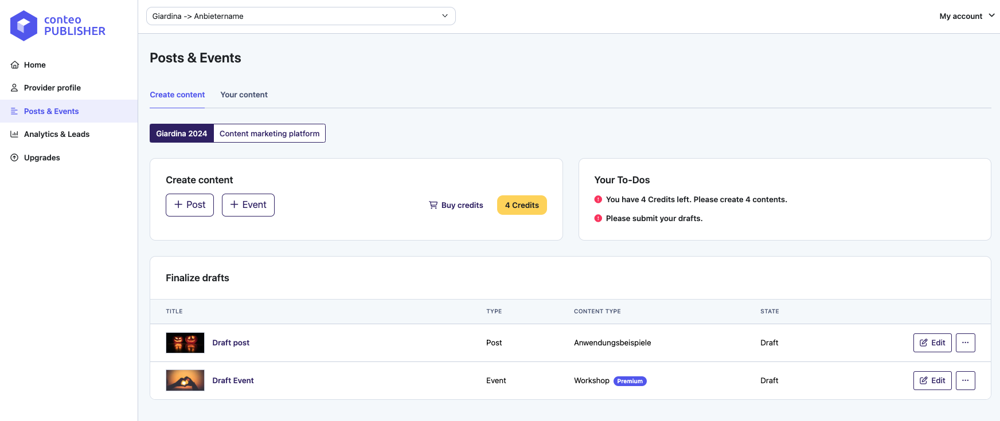The width and height of the screenshot is (1000, 421).
Task: Go to Home in the sidebar
Action: point(69,65)
